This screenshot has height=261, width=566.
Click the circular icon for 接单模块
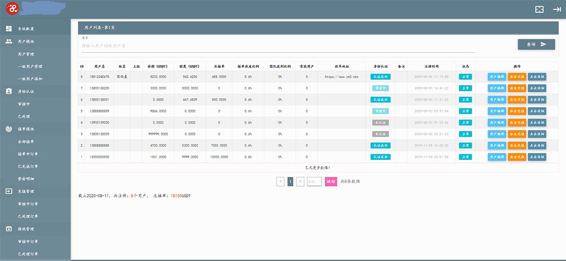(x=9, y=129)
